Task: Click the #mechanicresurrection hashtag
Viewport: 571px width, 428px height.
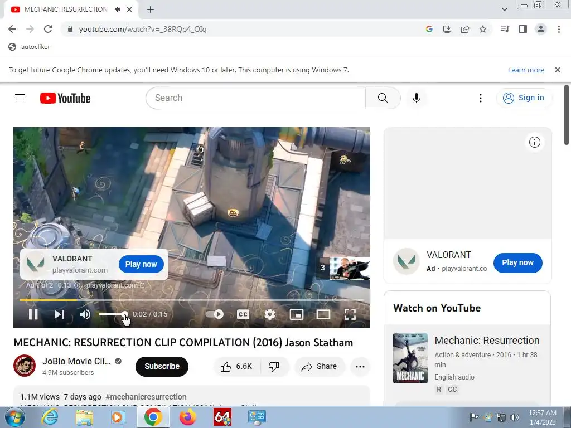Action: point(146,397)
